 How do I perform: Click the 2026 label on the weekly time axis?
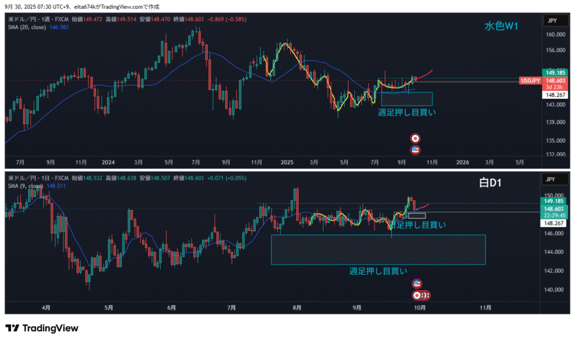coord(463,162)
